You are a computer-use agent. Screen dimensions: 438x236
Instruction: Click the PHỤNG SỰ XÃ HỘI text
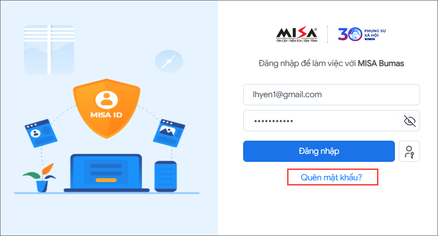(x=375, y=33)
